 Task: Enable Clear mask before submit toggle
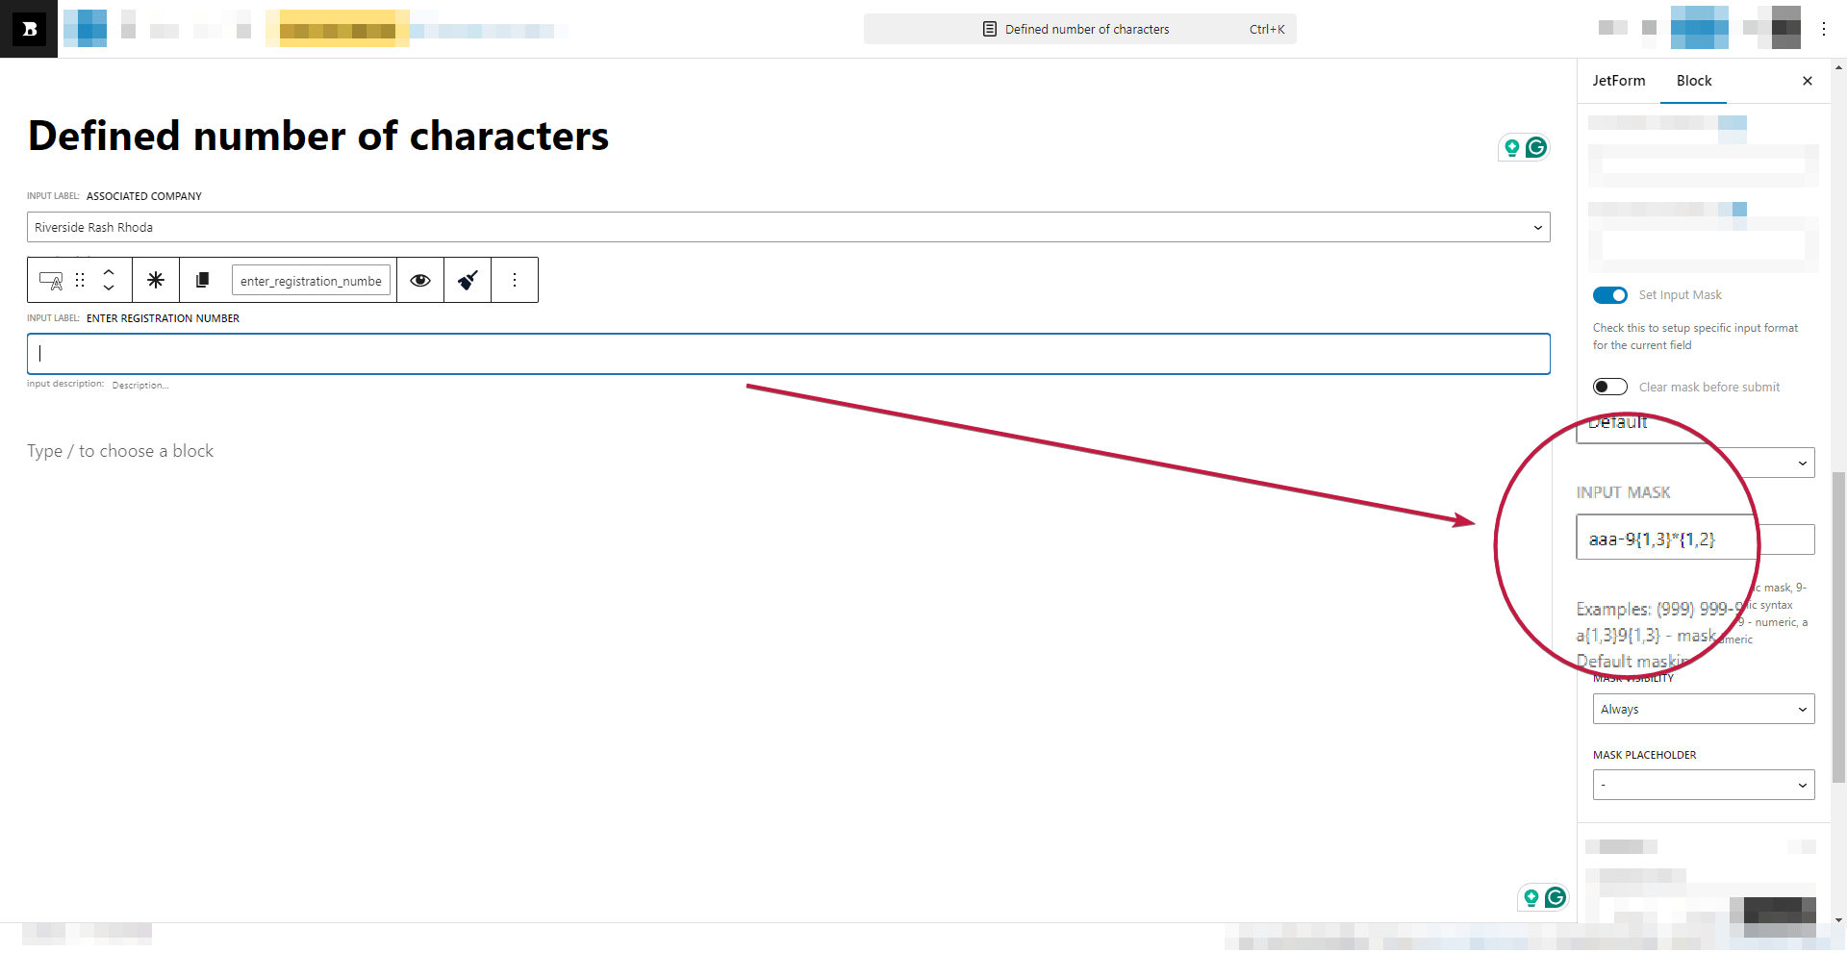pyautogui.click(x=1609, y=387)
